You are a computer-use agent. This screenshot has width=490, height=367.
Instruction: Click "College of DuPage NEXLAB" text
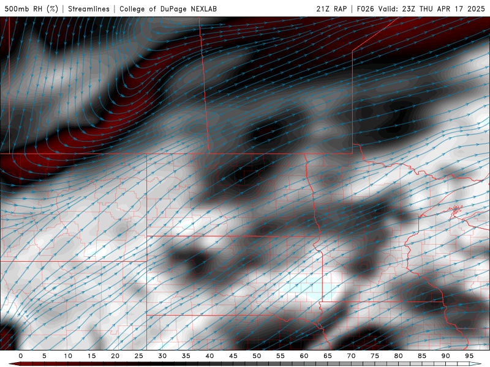click(x=168, y=9)
